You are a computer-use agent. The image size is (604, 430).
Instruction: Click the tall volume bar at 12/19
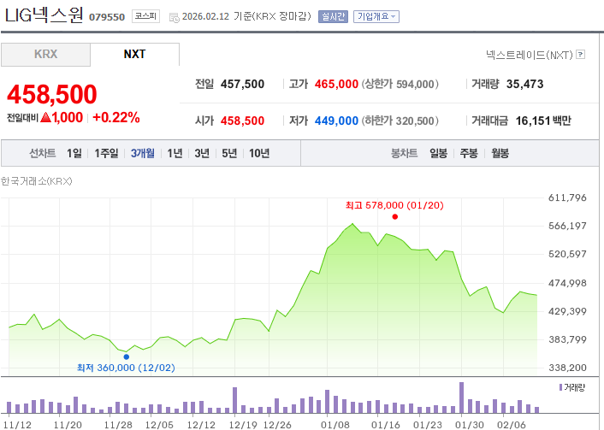click(235, 400)
